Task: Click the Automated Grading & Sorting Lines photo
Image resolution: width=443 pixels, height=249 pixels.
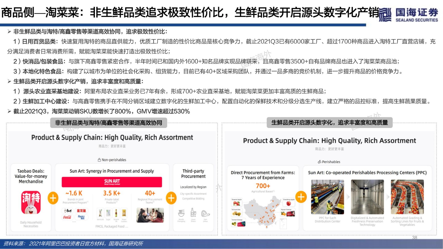Action: pyautogui.click(x=407, y=197)
